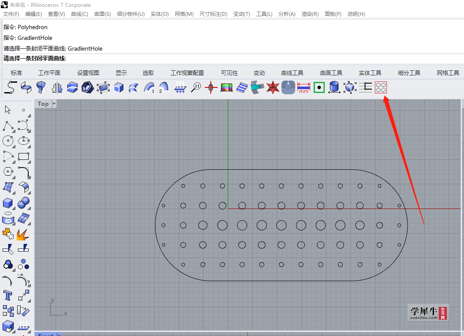464x336 pixels.
Task: Open the 工具(L) menu
Action: pyautogui.click(x=264, y=14)
